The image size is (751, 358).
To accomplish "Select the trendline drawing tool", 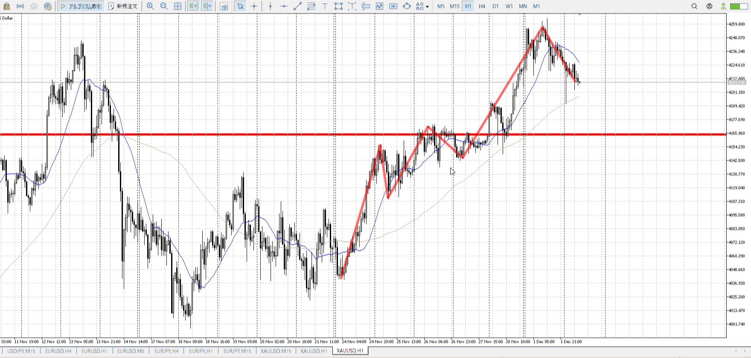I will pyautogui.click(x=298, y=6).
